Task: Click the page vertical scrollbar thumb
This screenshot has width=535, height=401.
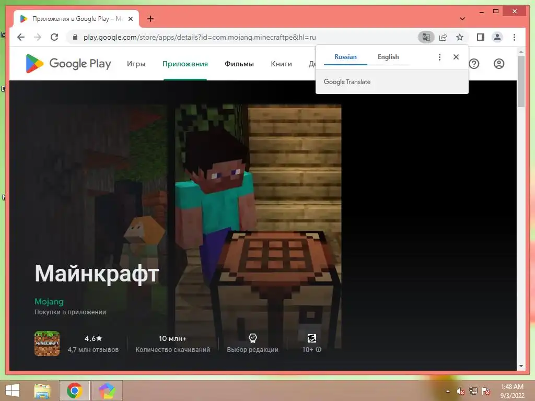Action: (521, 81)
